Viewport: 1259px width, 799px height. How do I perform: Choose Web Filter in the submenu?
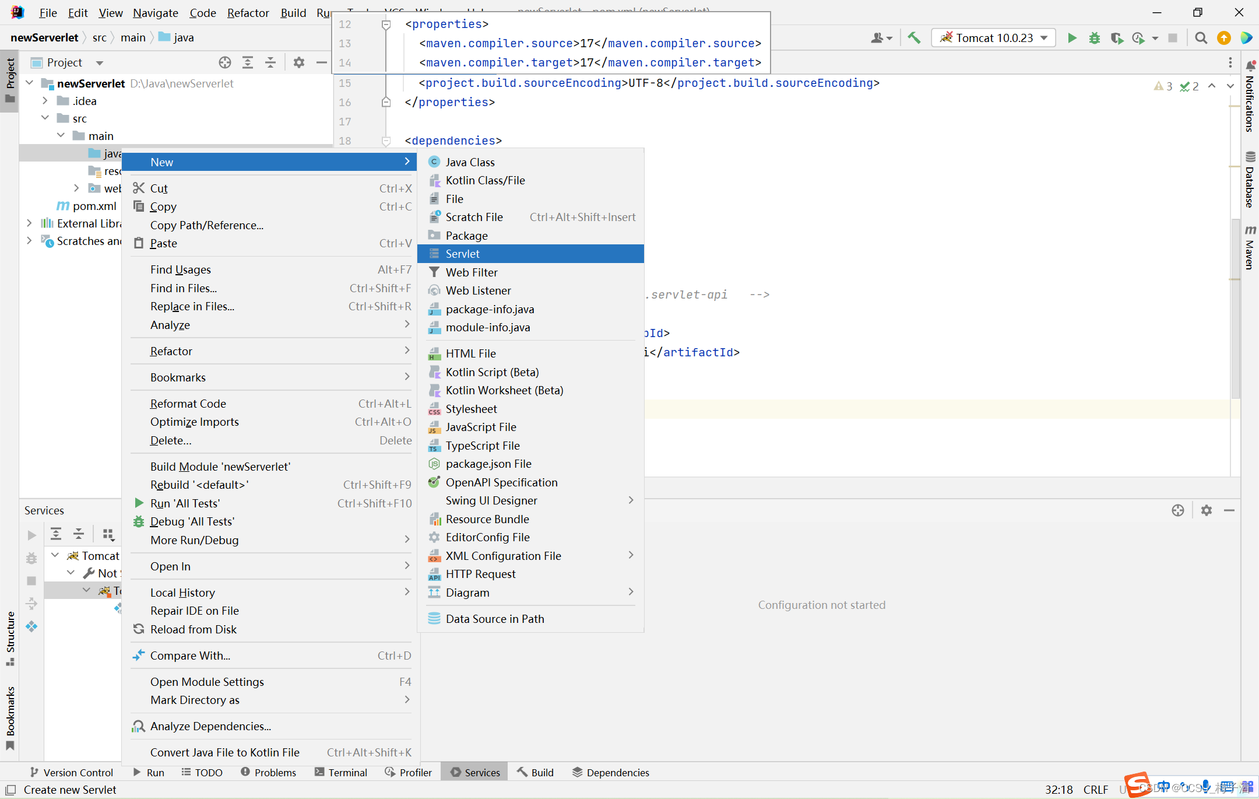(x=531, y=272)
